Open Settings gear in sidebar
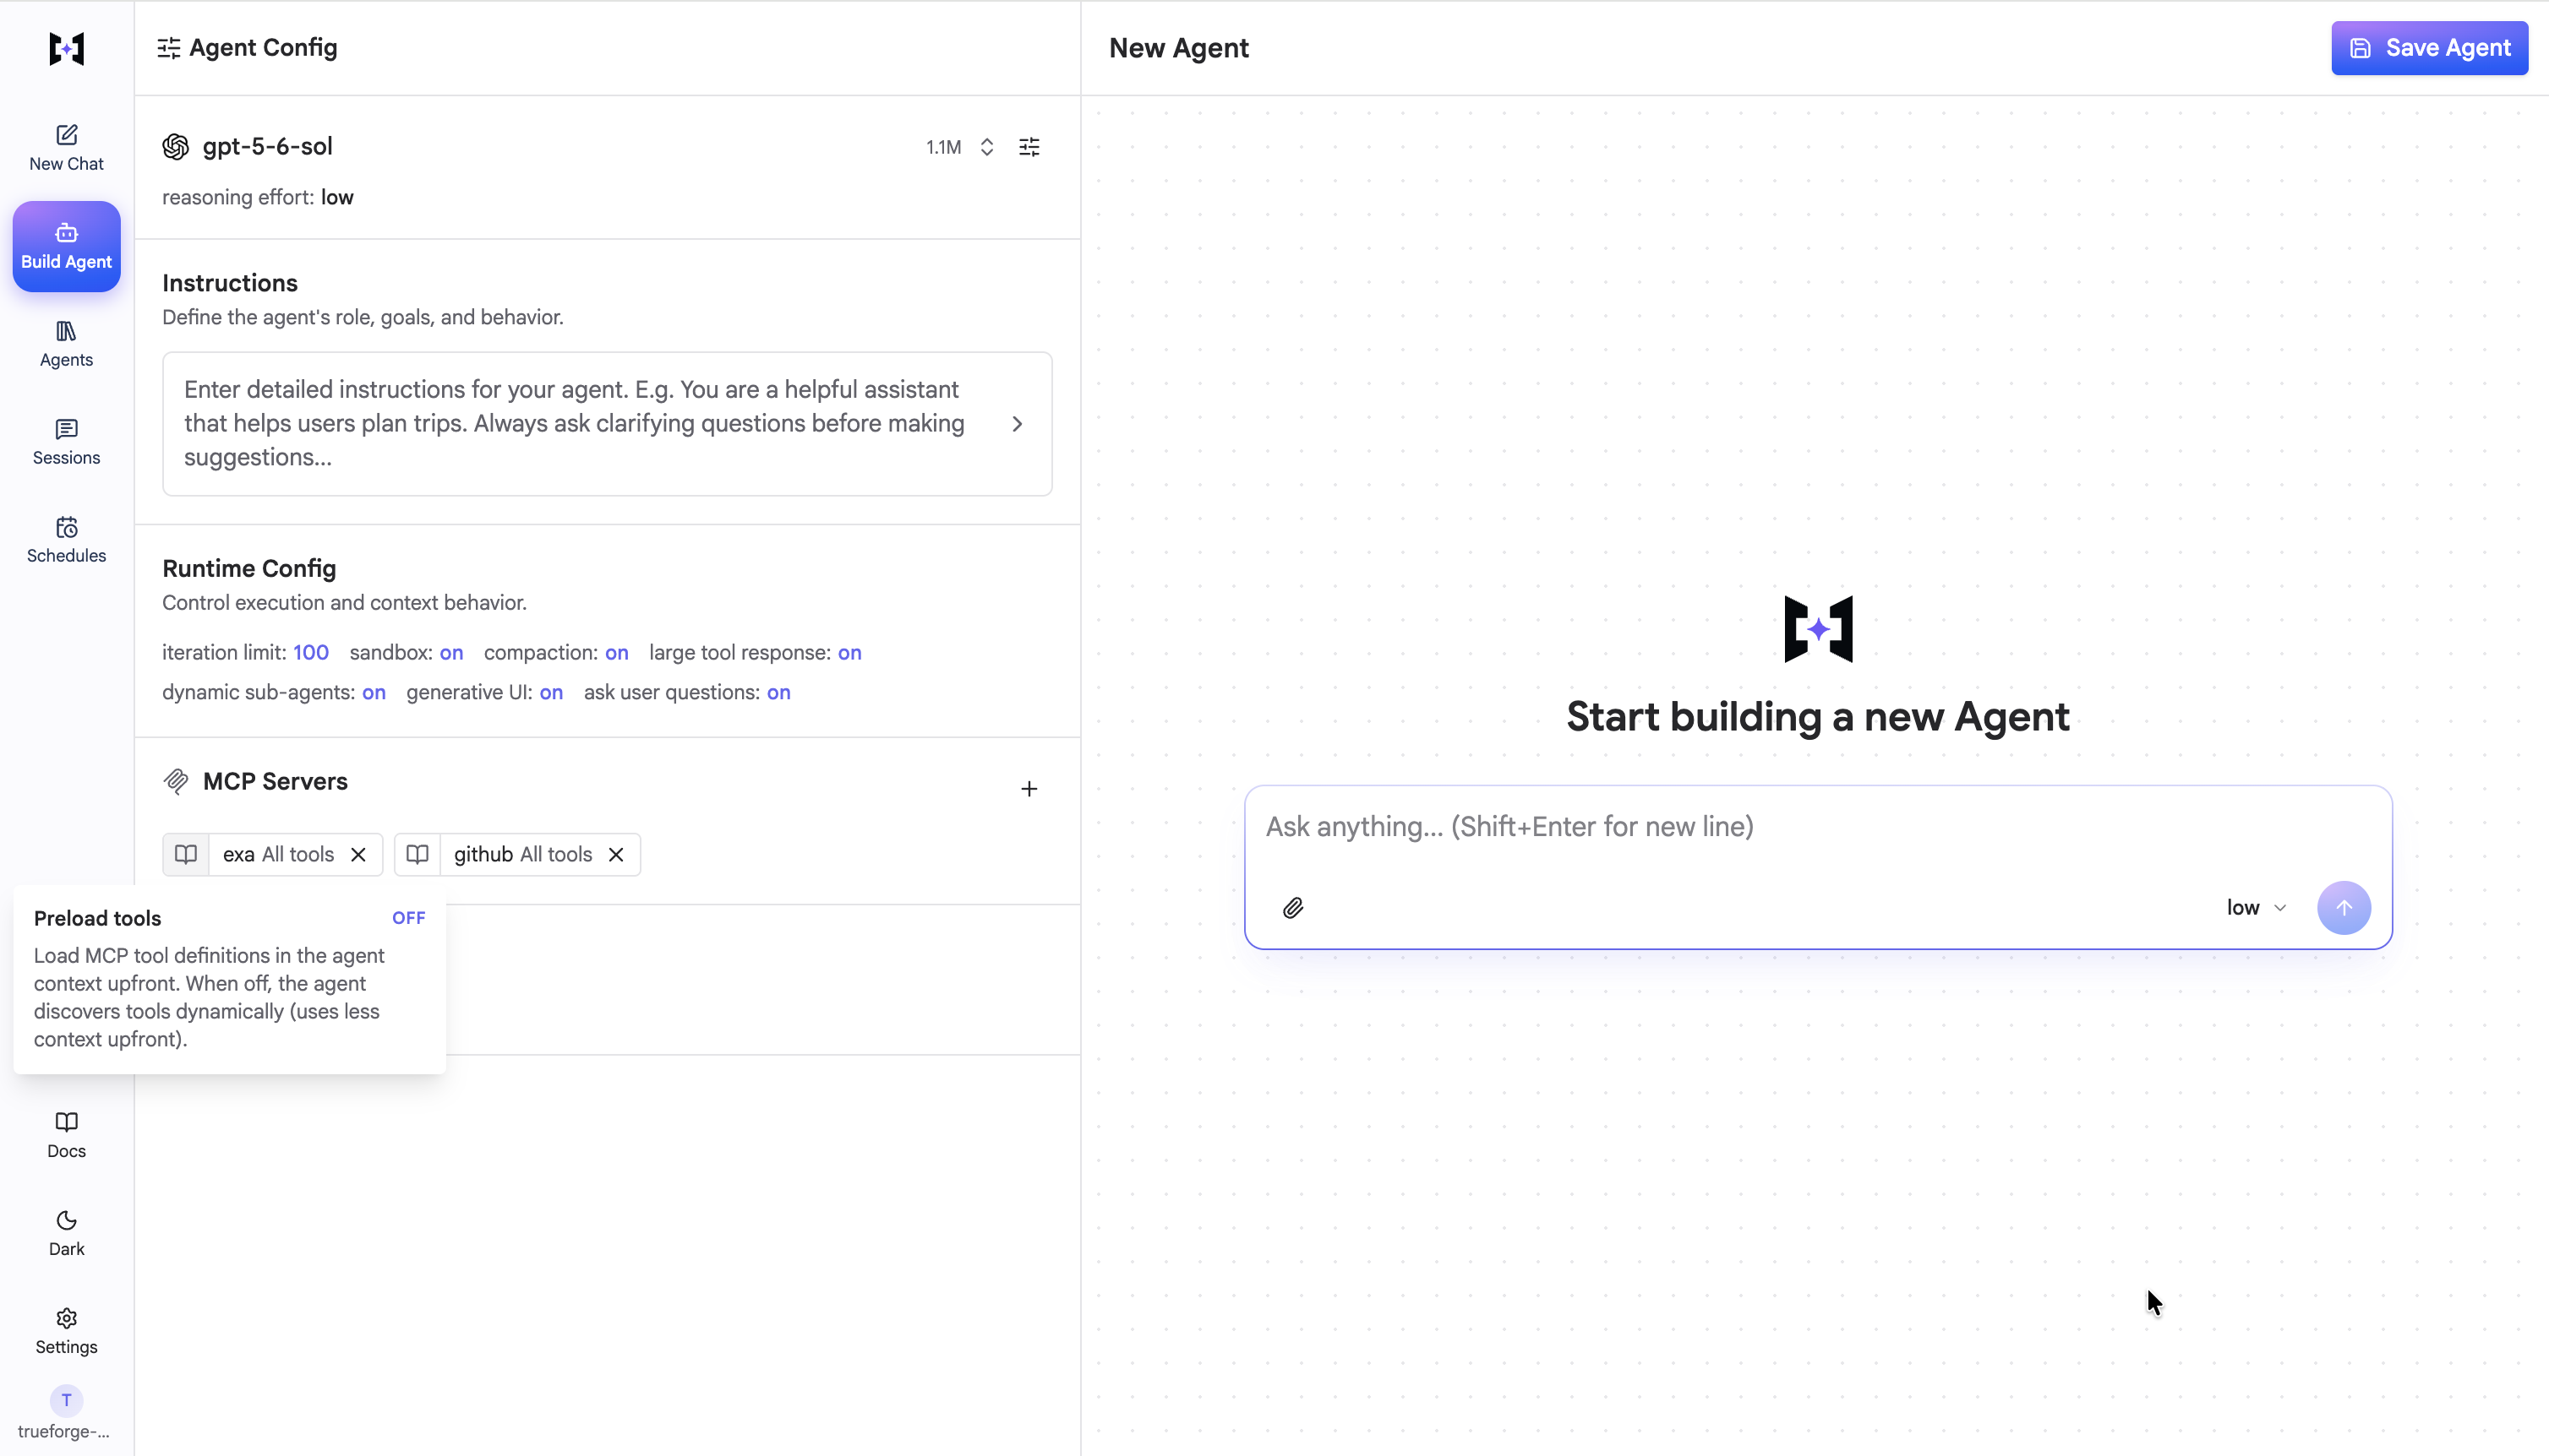 click(x=66, y=1331)
